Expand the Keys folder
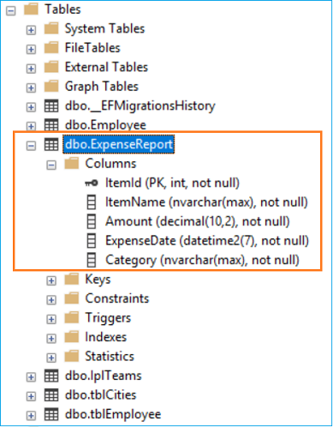The width and height of the screenshot is (333, 427). tap(51, 281)
